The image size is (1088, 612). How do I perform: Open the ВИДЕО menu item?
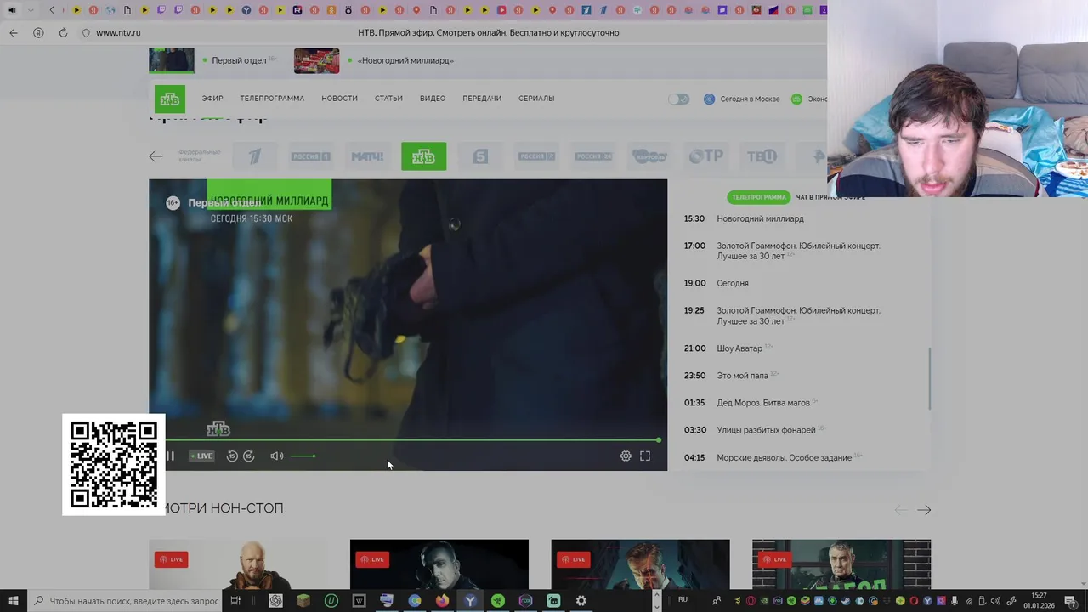433,99
